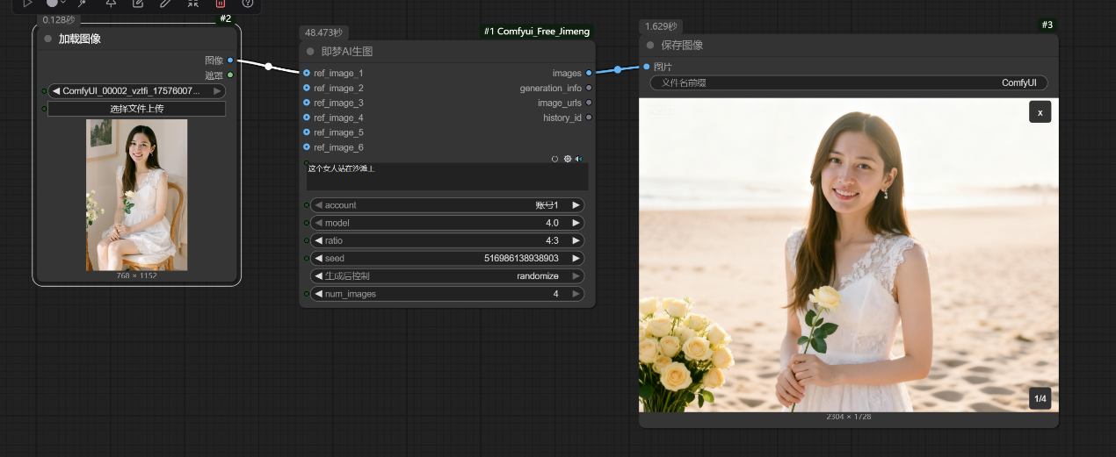
Task: Collapse the 即梦AI生图 node via its title dot
Action: pyautogui.click(x=310, y=52)
